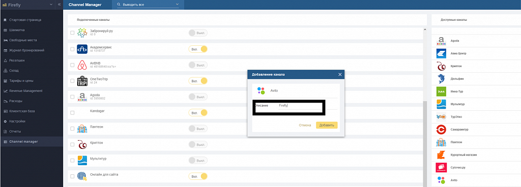Check the Kandagar checkbox
The image size is (521, 187).
coord(72,113)
